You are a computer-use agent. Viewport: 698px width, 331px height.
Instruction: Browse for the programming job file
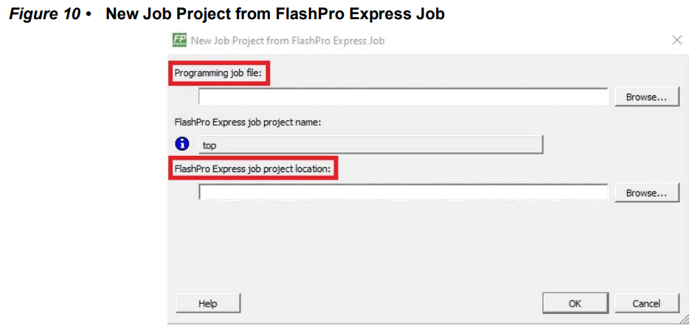tap(646, 97)
